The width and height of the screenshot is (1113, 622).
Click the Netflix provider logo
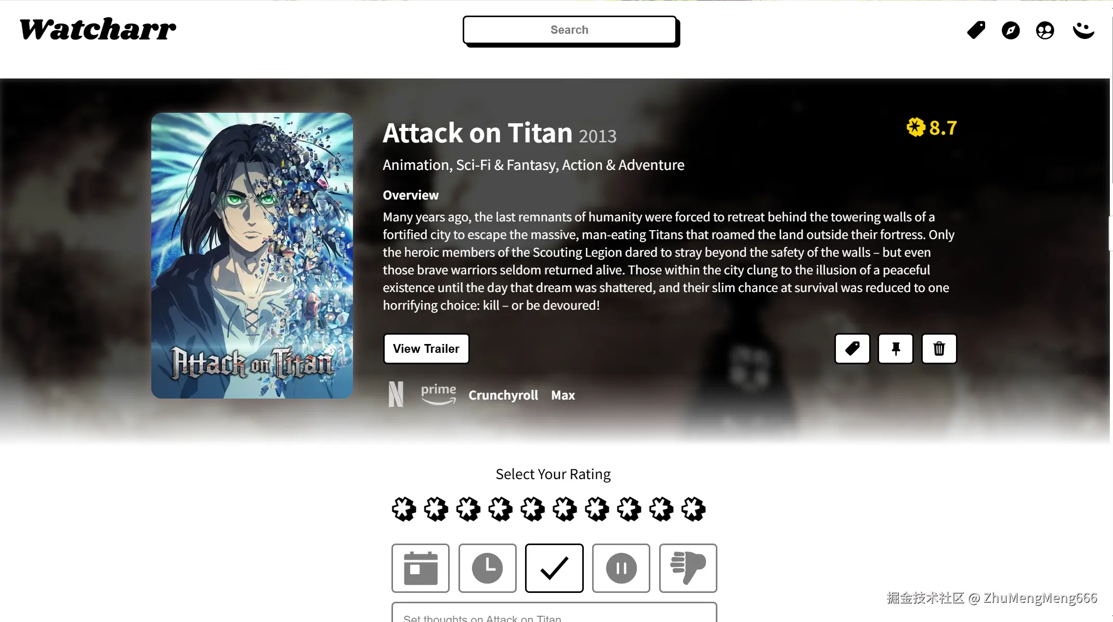click(x=396, y=394)
